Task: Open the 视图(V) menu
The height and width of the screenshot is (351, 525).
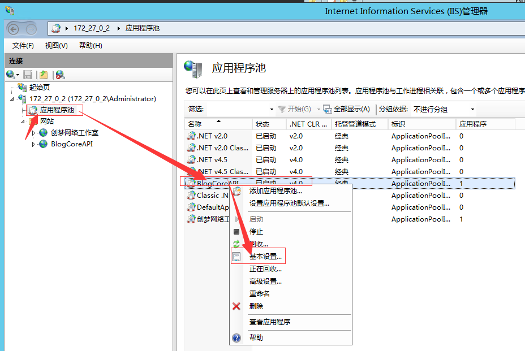Action: pyautogui.click(x=56, y=46)
